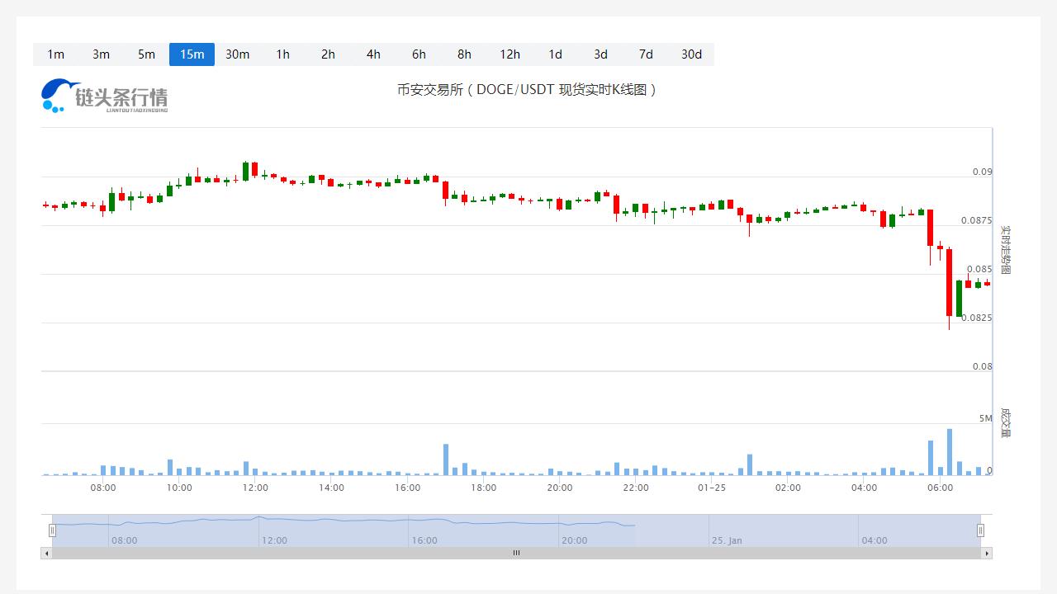Click the 06:00 time axis label

point(940,488)
